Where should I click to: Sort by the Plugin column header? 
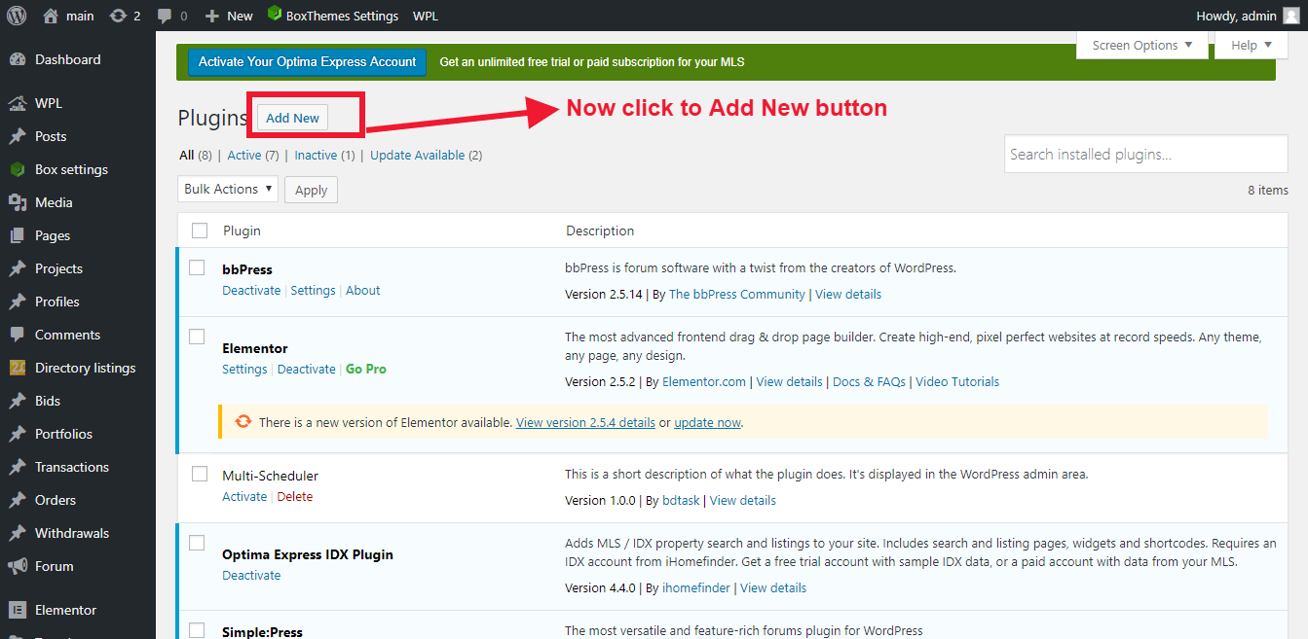[242, 231]
